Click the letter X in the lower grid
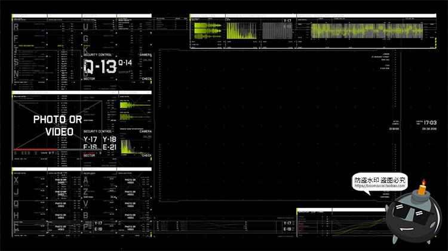Viewport: 448px width, 251px height. point(16,179)
